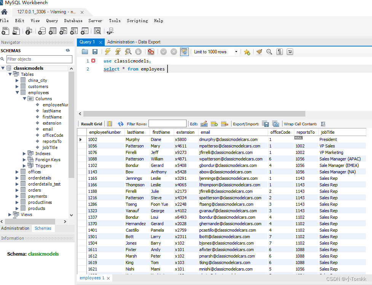Viewport: 372px width, 285px height.
Task: Save the script with floppy icon
Action: [x=95, y=52]
